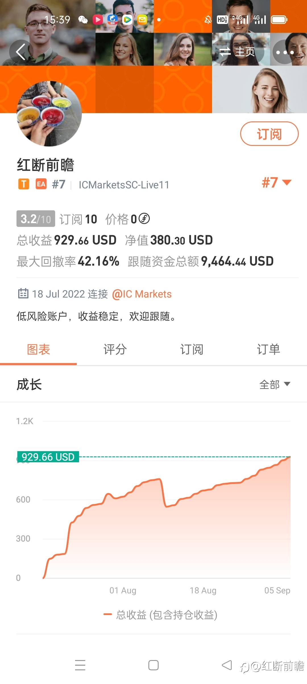Expand the 全部 time range dropdown

pyautogui.click(x=275, y=384)
